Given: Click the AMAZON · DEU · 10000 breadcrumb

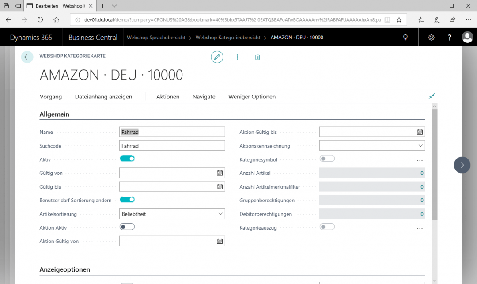Looking at the screenshot, I should tap(297, 38).
